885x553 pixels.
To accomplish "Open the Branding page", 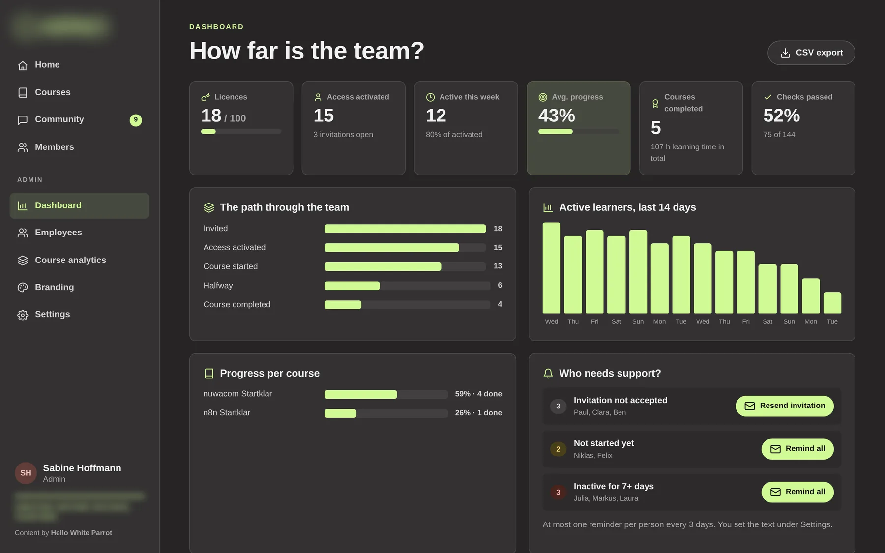I will [79, 287].
